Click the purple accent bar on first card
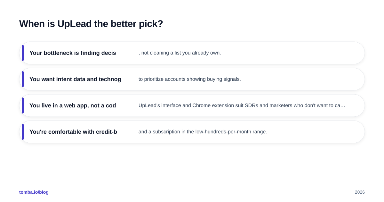The width and height of the screenshot is (384, 202). (23, 53)
